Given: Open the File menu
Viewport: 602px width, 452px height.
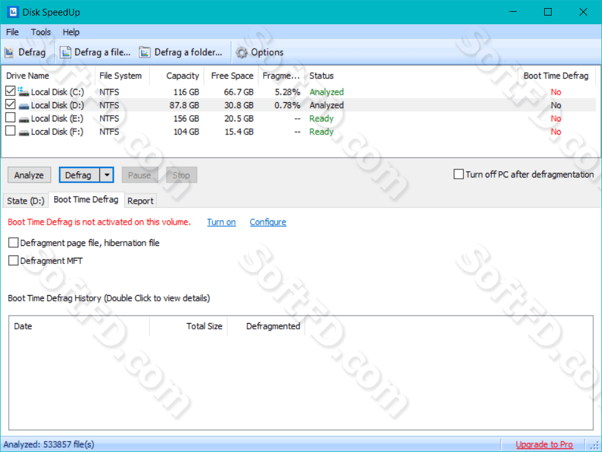Looking at the screenshot, I should [12, 32].
